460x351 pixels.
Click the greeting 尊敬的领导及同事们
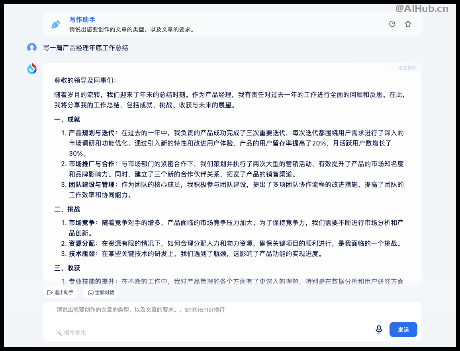click(x=85, y=80)
